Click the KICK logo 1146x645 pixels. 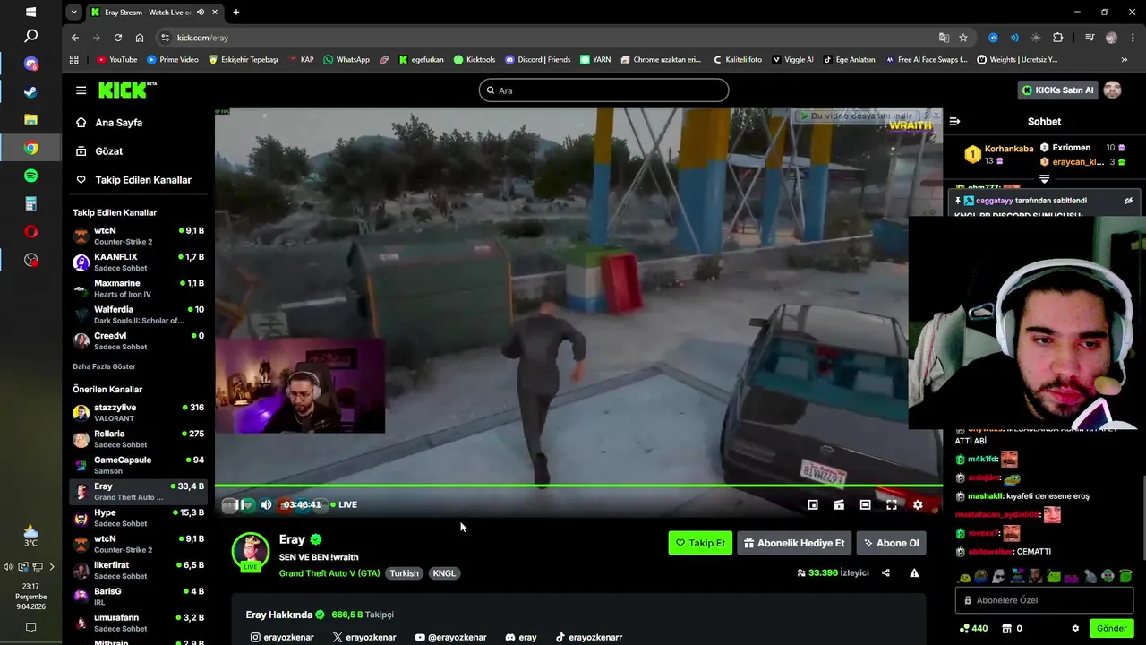coord(127,90)
